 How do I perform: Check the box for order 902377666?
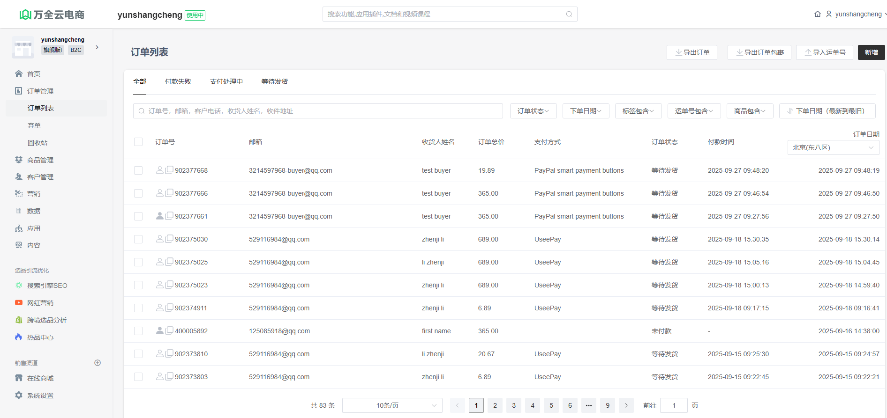(x=138, y=193)
